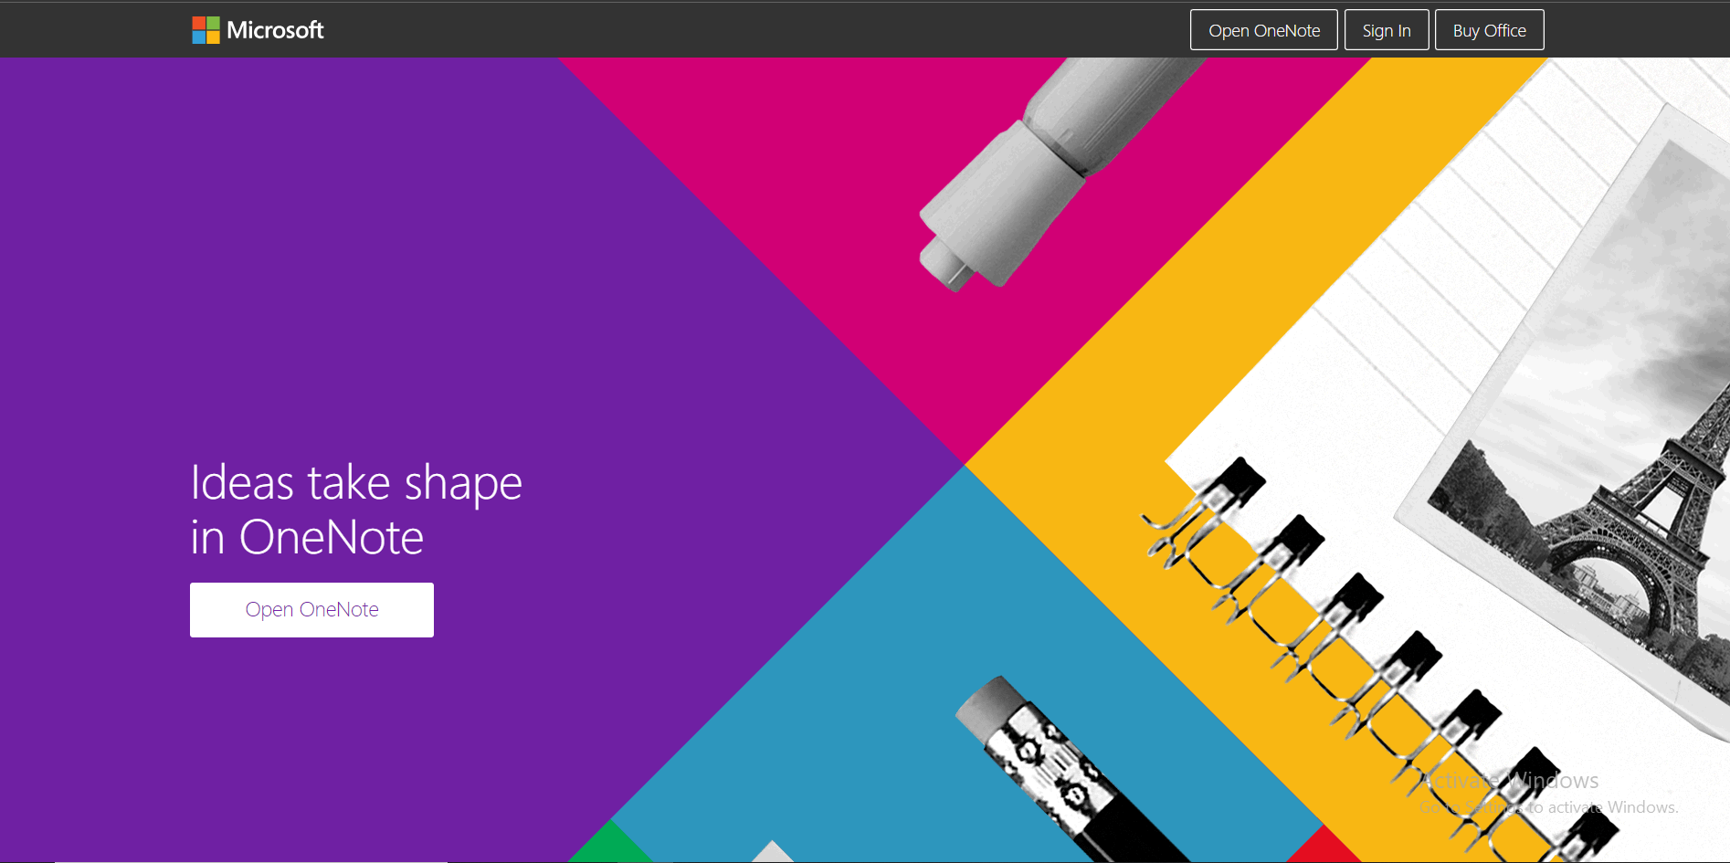Screen dimensions: 1730x863
Task: Click the white Open OneNote hero button
Action: 311,610
